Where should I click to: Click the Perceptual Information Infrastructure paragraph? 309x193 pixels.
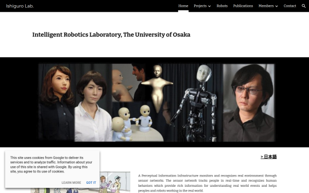(208, 183)
